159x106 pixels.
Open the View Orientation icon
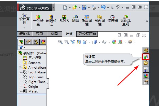pos(85,42)
